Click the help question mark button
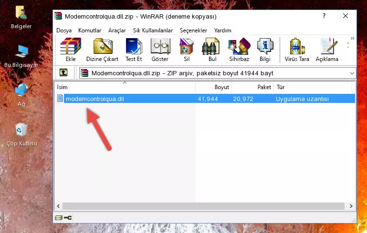The image size is (367, 233). tap(324, 16)
